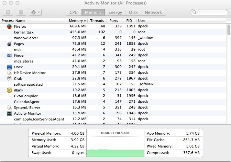Image resolution: width=231 pixels, height=162 pixels.
Task: Select the CalendarAgent process row
Action: tap(113, 102)
